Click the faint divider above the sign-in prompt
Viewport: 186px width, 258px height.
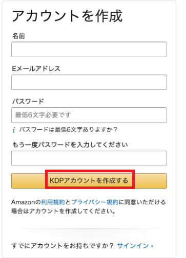89,228
